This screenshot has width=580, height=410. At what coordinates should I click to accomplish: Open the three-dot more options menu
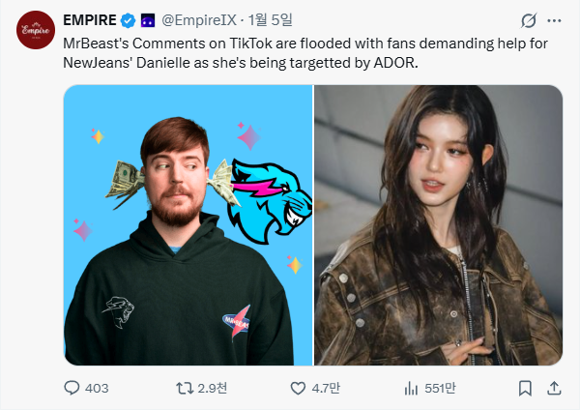tap(554, 20)
